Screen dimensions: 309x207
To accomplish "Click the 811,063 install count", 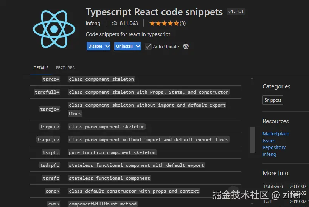I will tap(129, 23).
